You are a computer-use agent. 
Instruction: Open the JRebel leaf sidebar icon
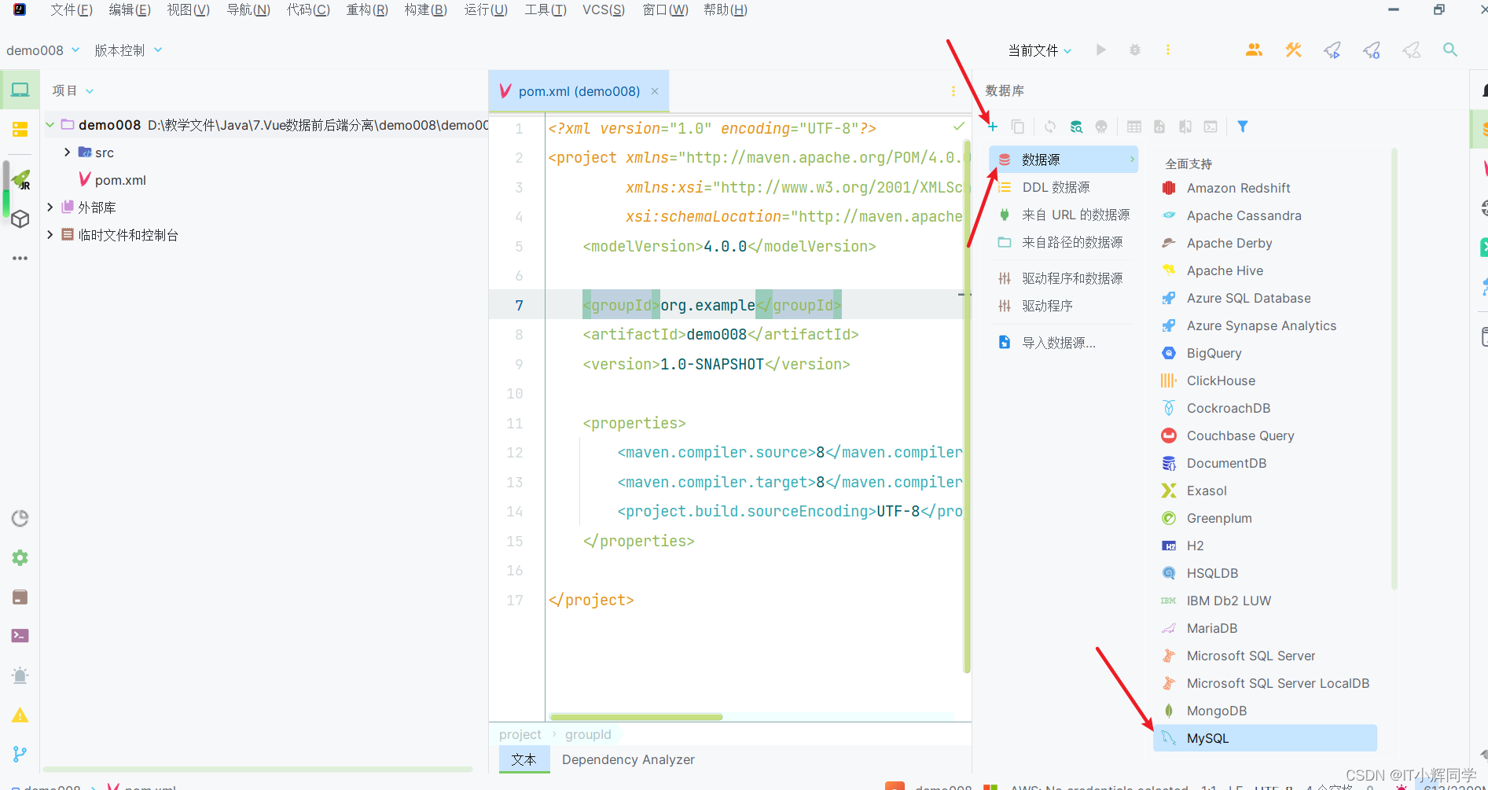click(21, 180)
